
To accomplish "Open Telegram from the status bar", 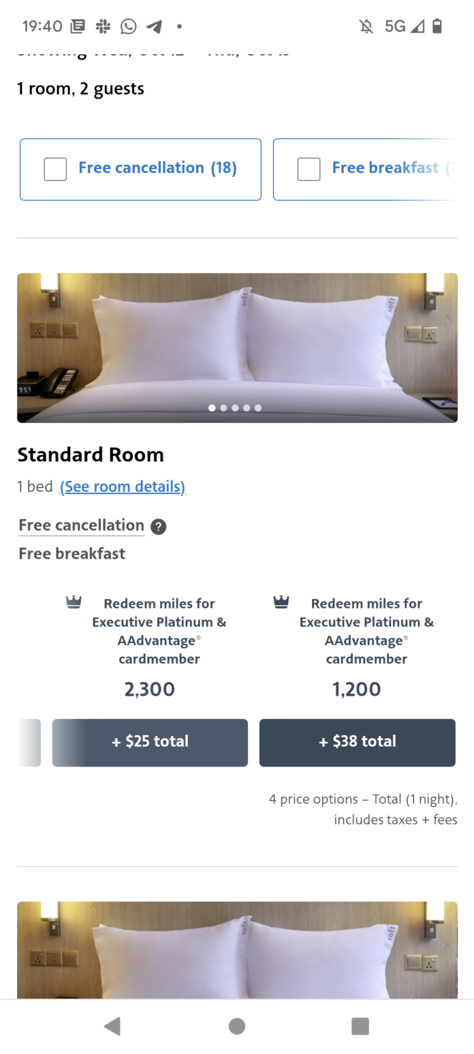I will (x=154, y=26).
